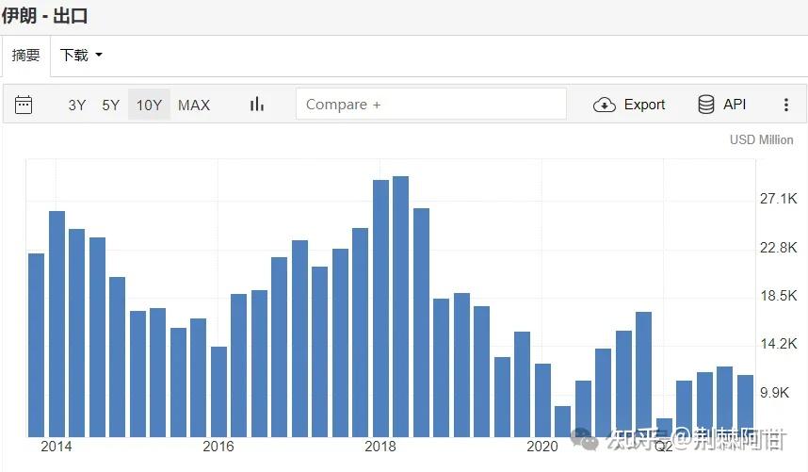
Task: Click the API label
Action: 735,104
